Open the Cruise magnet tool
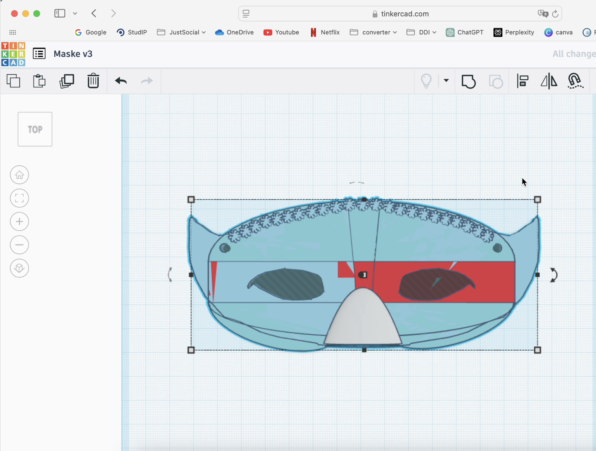596x451 pixels. (x=575, y=81)
